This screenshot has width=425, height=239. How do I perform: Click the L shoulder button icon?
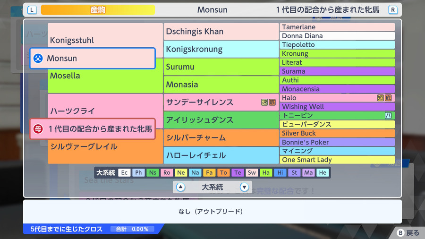pos(32,10)
